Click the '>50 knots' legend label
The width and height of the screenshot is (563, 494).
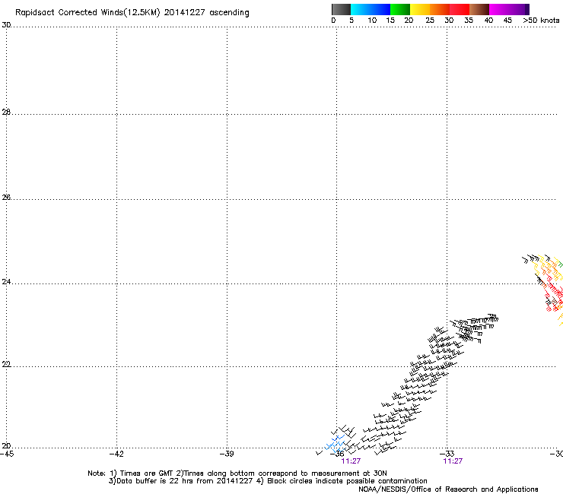point(541,21)
